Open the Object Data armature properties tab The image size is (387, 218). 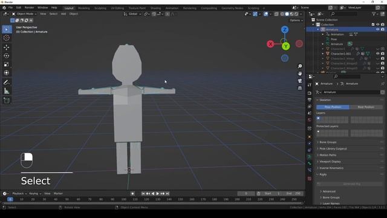pos(310,157)
